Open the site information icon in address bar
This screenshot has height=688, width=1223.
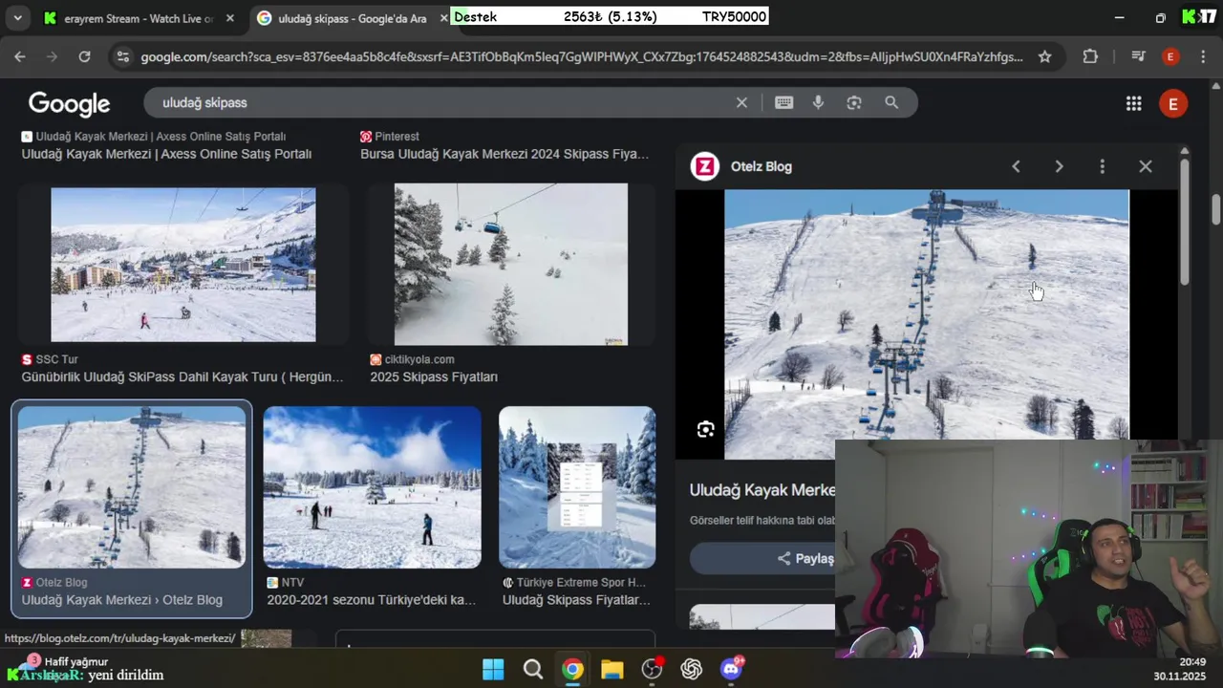122,57
